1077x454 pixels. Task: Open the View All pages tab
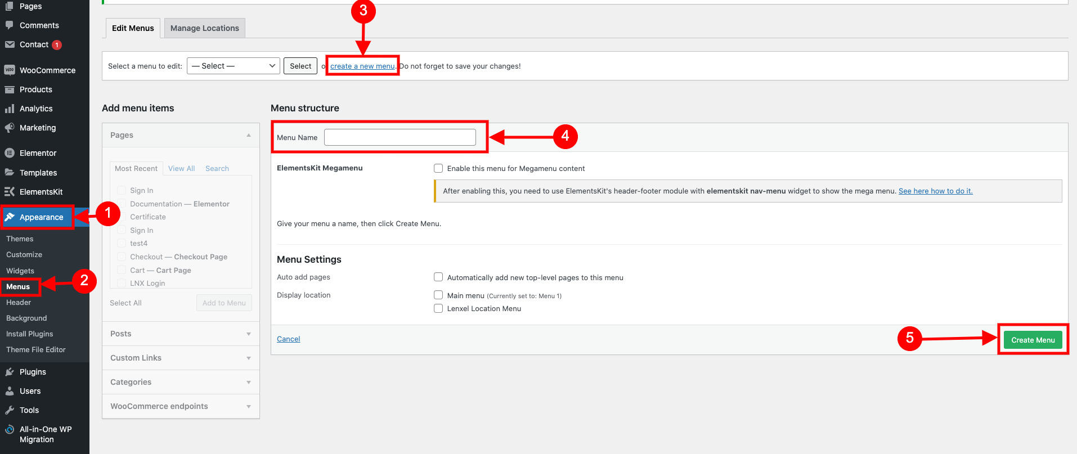pos(181,168)
